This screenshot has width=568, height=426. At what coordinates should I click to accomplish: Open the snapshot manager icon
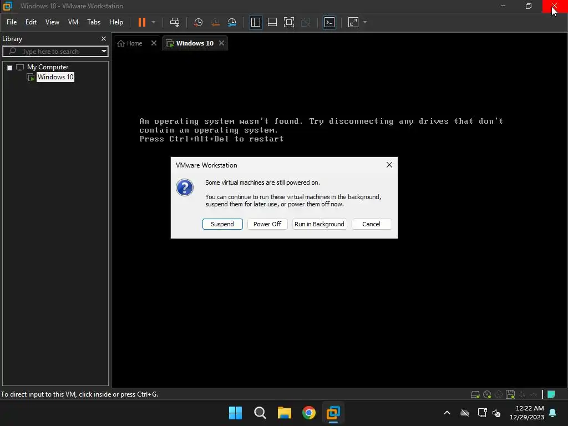point(232,22)
